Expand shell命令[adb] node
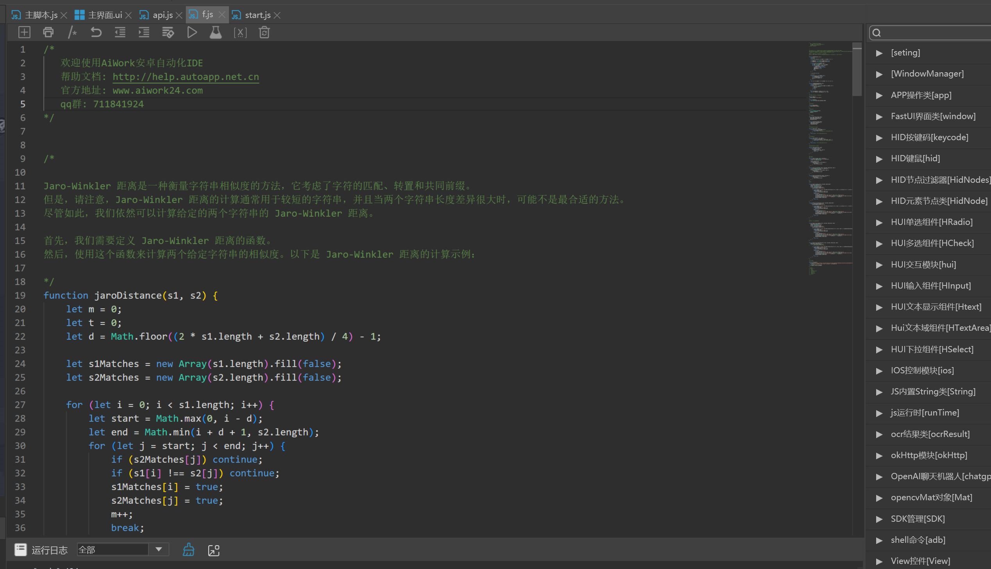Viewport: 991px width, 569px height. [879, 540]
